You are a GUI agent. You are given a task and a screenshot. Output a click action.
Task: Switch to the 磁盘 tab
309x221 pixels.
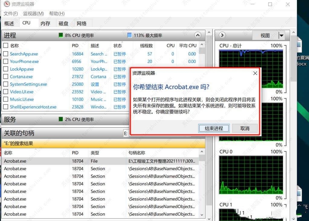63,24
